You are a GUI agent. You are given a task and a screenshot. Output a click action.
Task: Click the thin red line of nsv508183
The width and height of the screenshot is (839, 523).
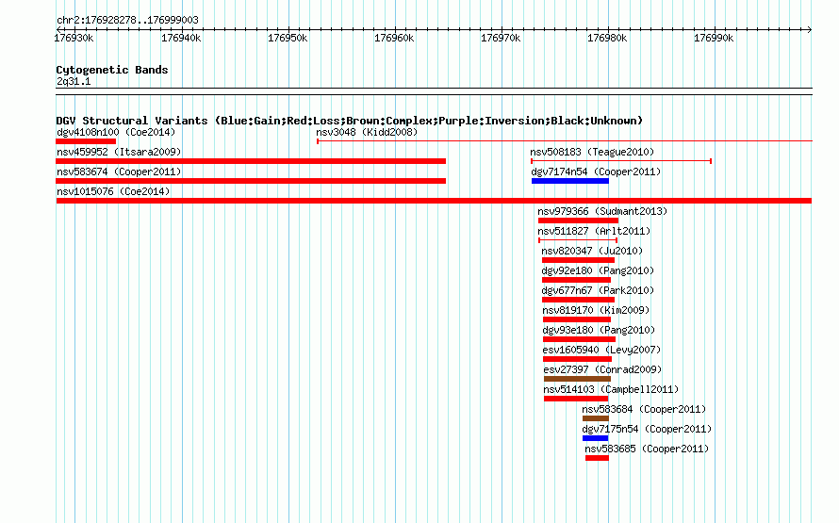(x=621, y=161)
